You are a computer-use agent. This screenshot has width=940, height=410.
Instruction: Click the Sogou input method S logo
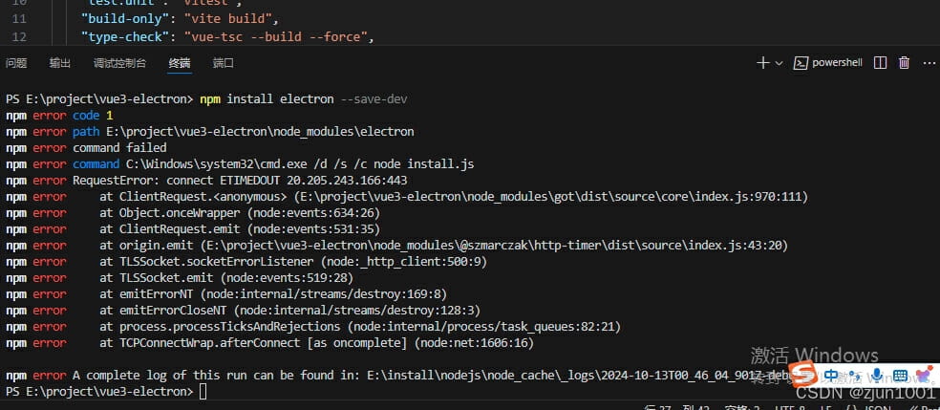[x=802, y=374]
